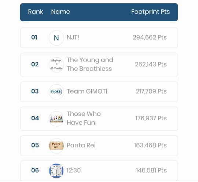Select Panta Rei team name
The image size is (198, 182).
click(81, 145)
